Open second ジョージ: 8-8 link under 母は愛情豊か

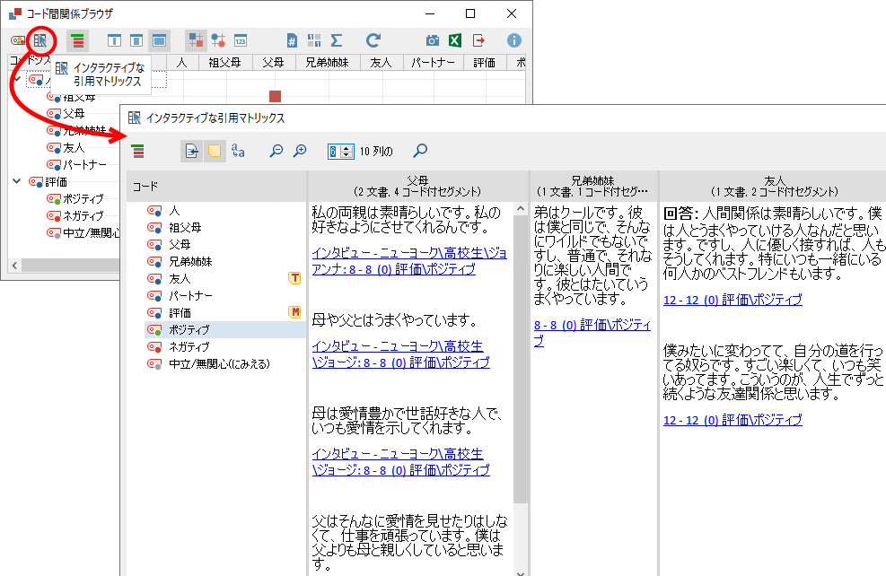click(400, 462)
